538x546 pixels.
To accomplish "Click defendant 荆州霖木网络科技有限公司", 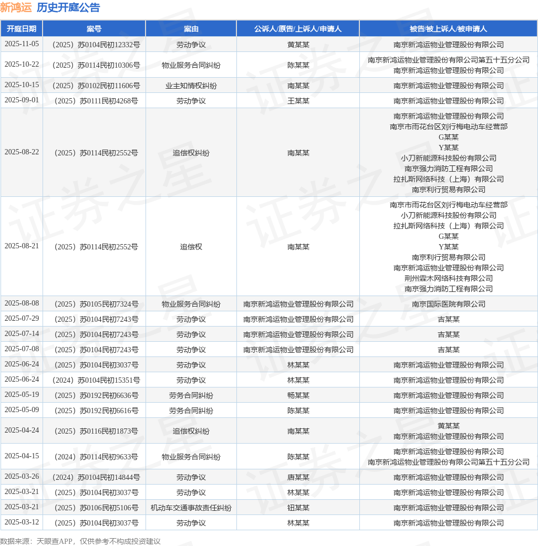I will click(x=449, y=278).
